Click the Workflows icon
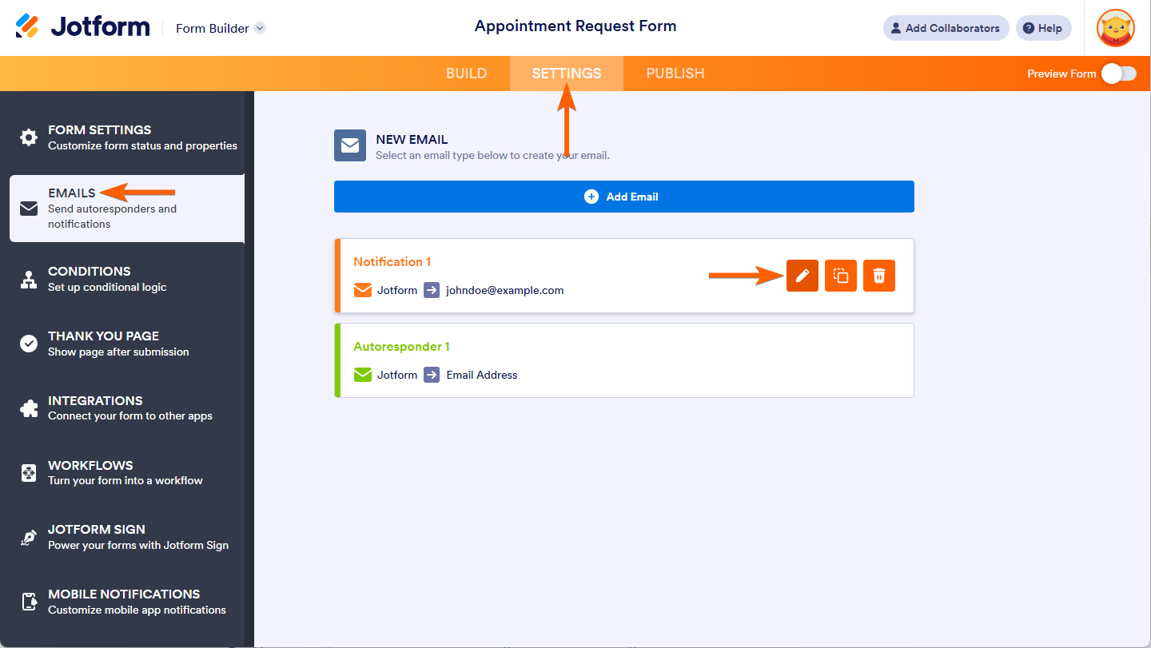 pos(29,473)
